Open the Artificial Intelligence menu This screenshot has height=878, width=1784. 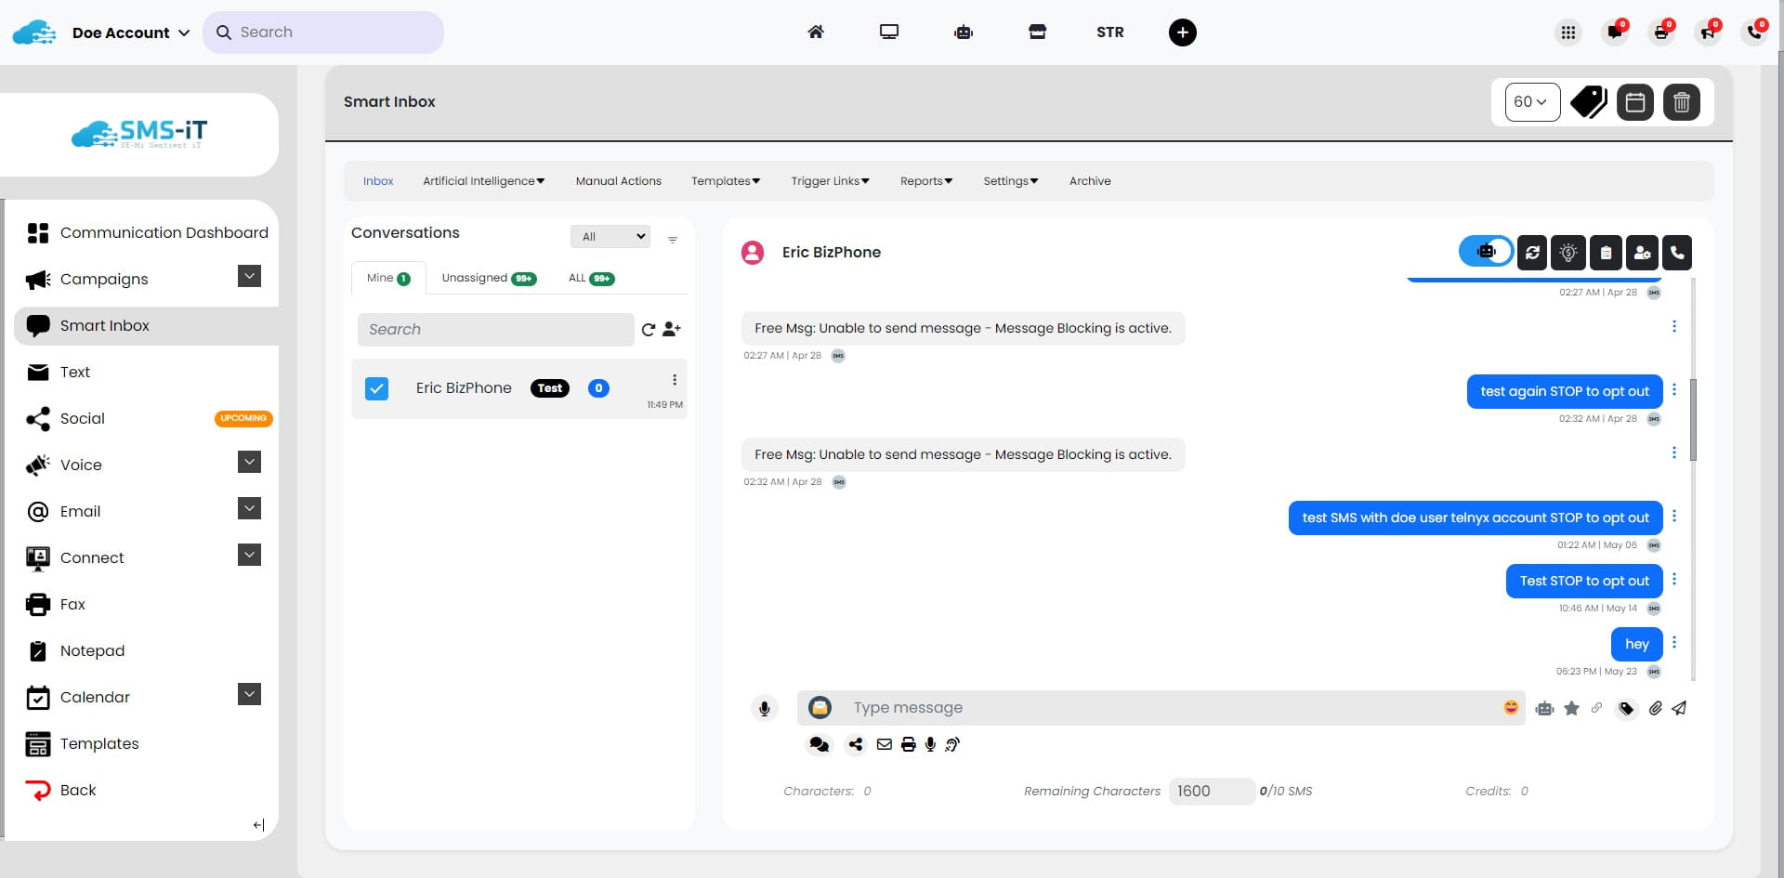pos(483,181)
